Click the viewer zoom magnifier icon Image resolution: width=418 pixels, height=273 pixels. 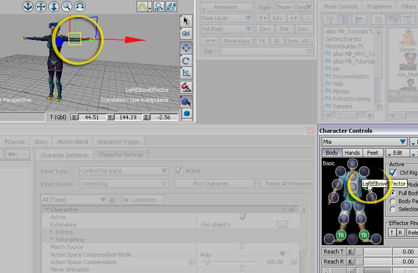[x=66, y=6]
